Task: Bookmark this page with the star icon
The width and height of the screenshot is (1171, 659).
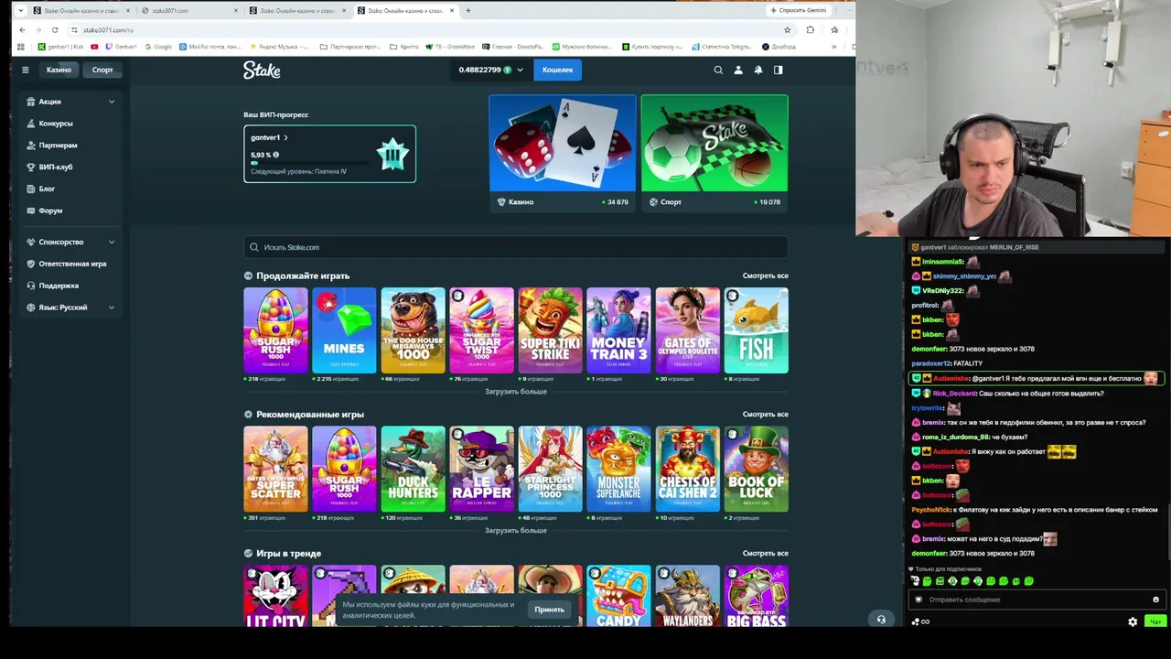Action: 787,30
